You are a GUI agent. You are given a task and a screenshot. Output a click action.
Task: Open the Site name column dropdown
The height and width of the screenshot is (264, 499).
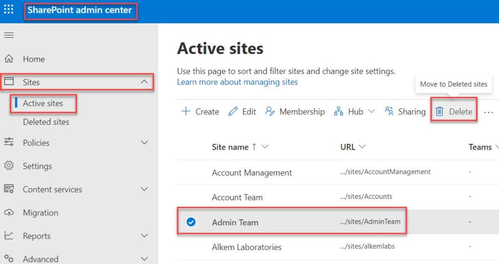[x=265, y=147]
